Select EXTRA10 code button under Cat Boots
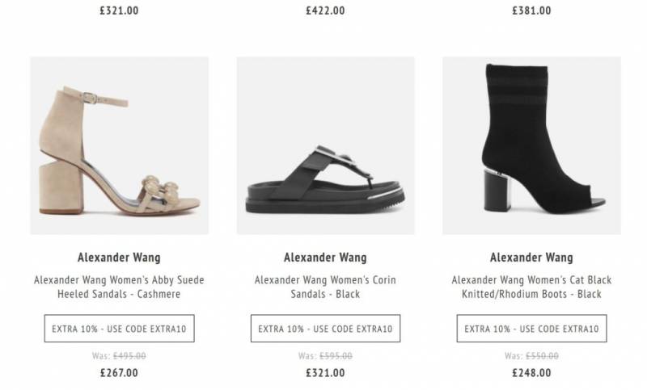647x390 pixels. click(531, 329)
